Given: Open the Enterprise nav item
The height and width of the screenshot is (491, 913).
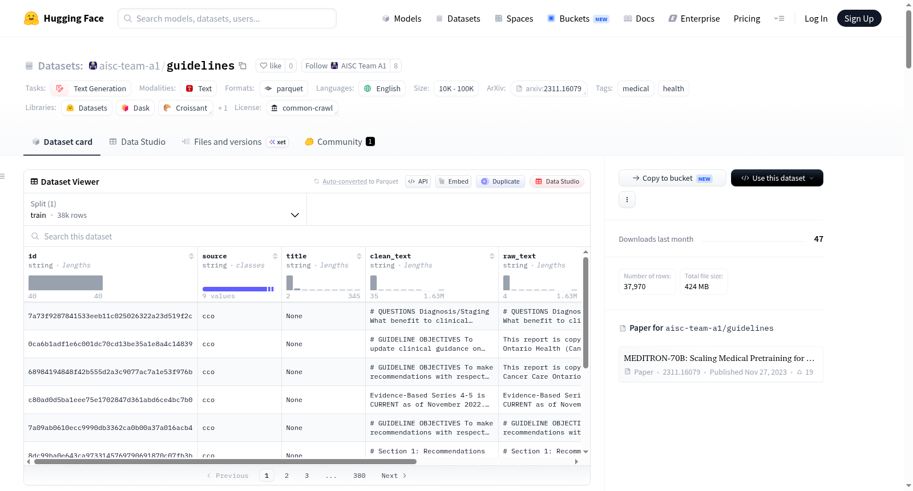Looking at the screenshot, I should click(x=694, y=19).
